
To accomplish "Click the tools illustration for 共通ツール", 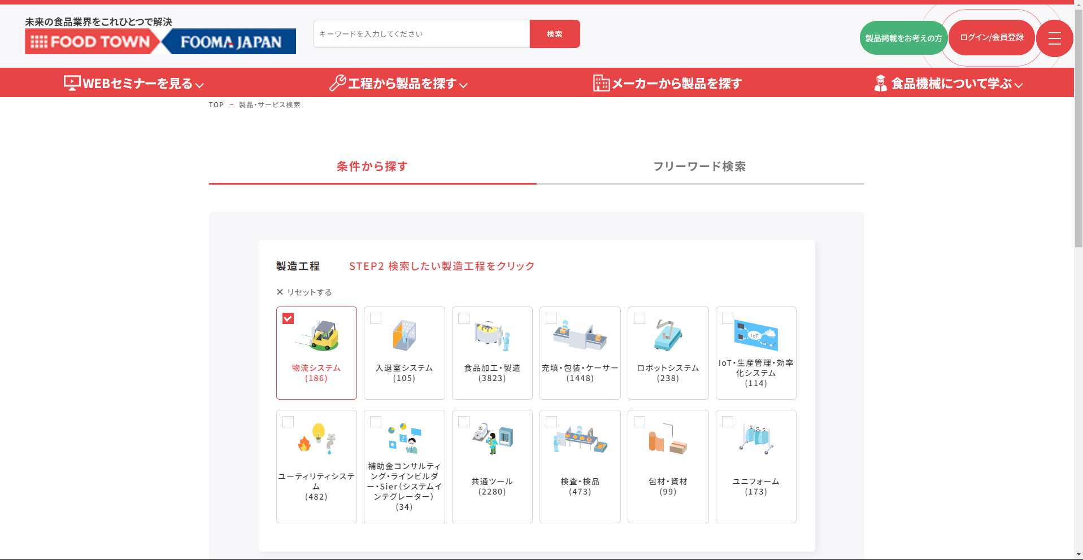I will (x=493, y=439).
